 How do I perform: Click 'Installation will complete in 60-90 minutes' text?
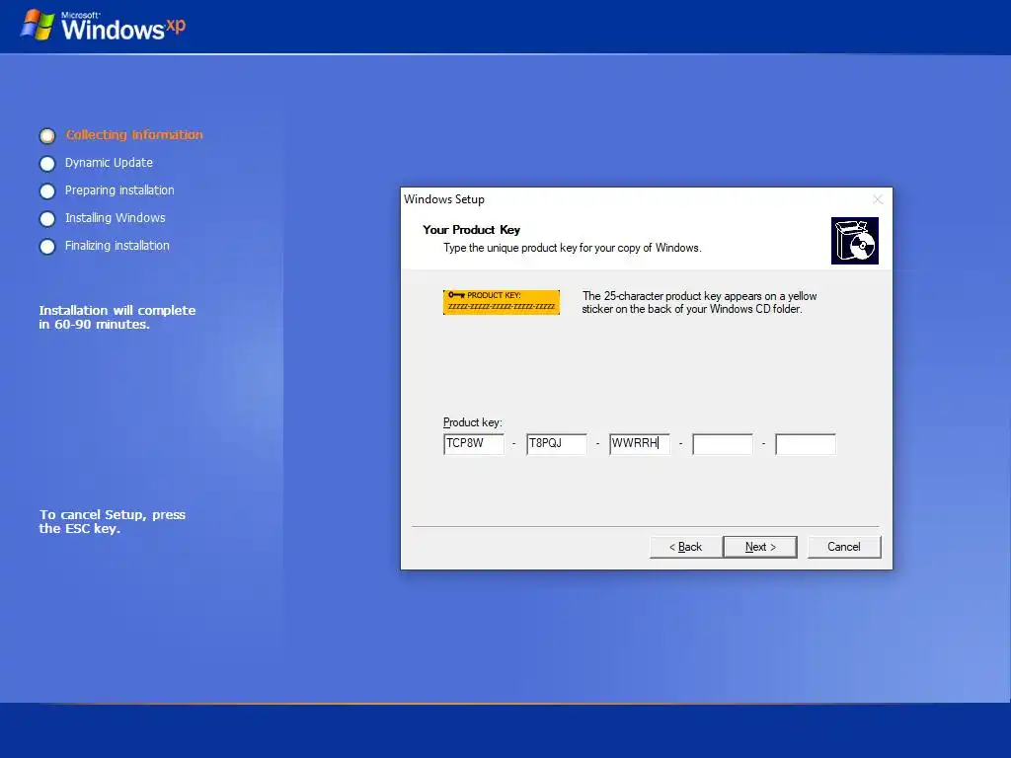click(117, 317)
